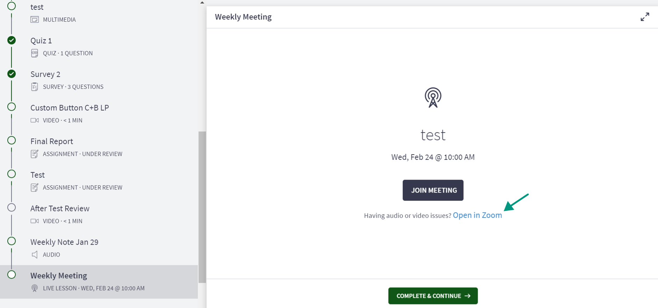The width and height of the screenshot is (658, 308).
Task: Click the video camera icon under Custom Button C+B LP
Action: click(x=35, y=120)
